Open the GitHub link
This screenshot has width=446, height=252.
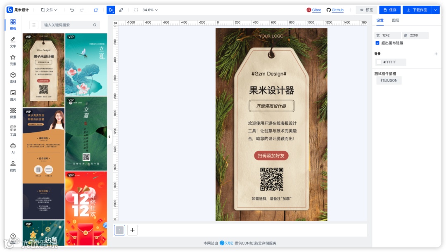point(335,10)
